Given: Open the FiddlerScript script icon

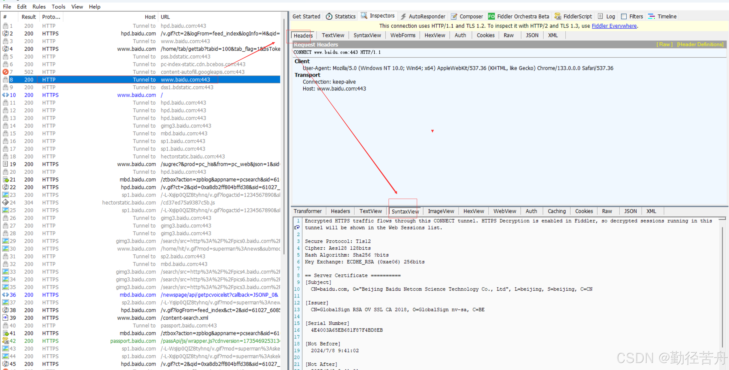Looking at the screenshot, I should pyautogui.click(x=557, y=17).
